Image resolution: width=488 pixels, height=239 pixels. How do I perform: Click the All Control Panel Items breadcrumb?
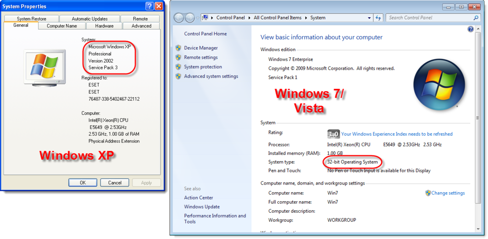coord(277,18)
